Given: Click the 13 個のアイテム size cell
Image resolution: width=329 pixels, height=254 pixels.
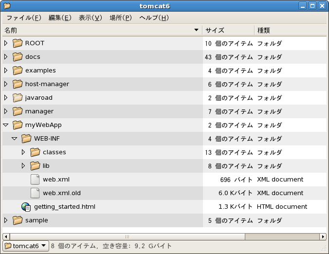Looking at the screenshot, I should (x=229, y=152).
